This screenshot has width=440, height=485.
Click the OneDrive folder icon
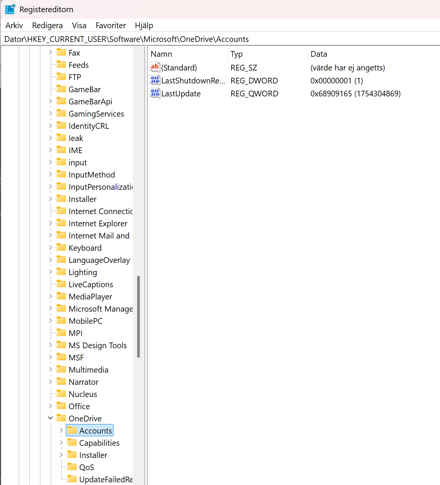(61, 418)
